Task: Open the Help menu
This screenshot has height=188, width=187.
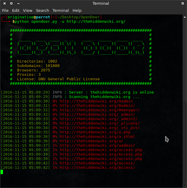Action: 77,10
